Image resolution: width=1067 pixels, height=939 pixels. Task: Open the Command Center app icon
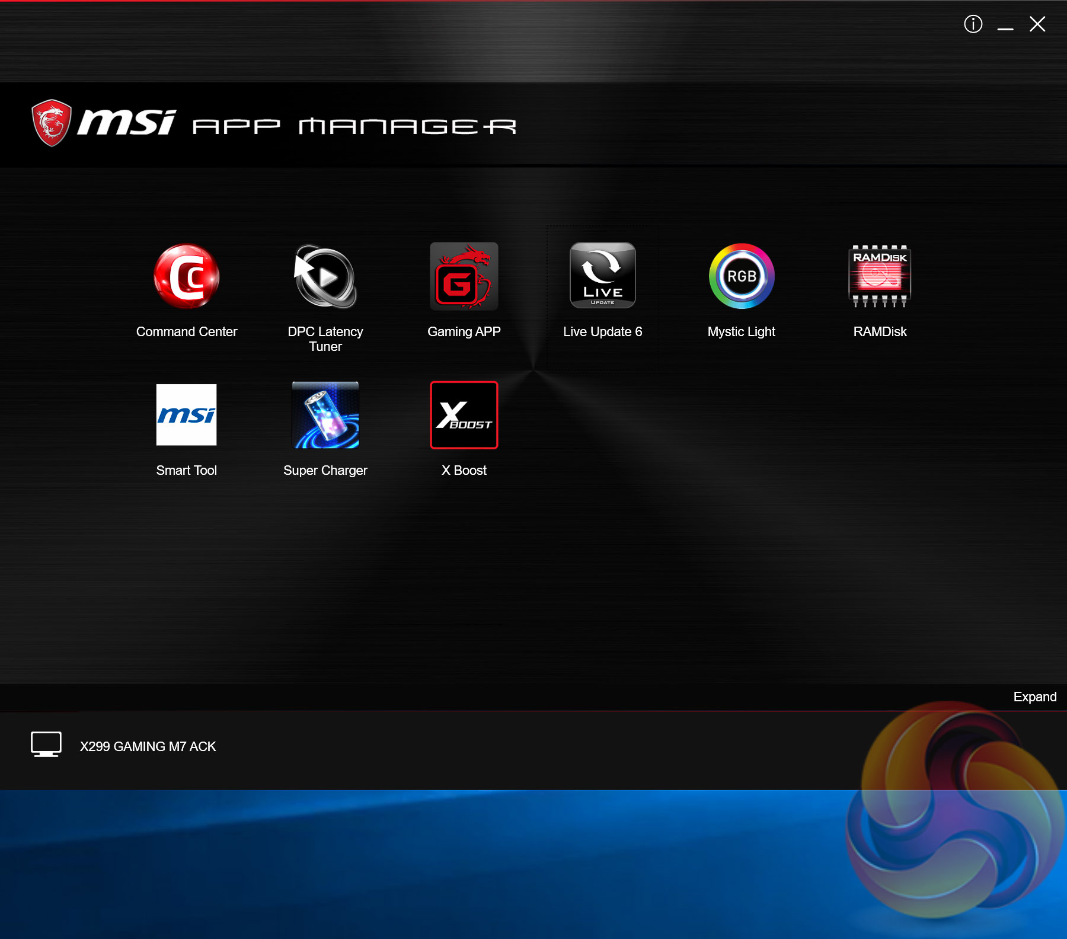[187, 276]
